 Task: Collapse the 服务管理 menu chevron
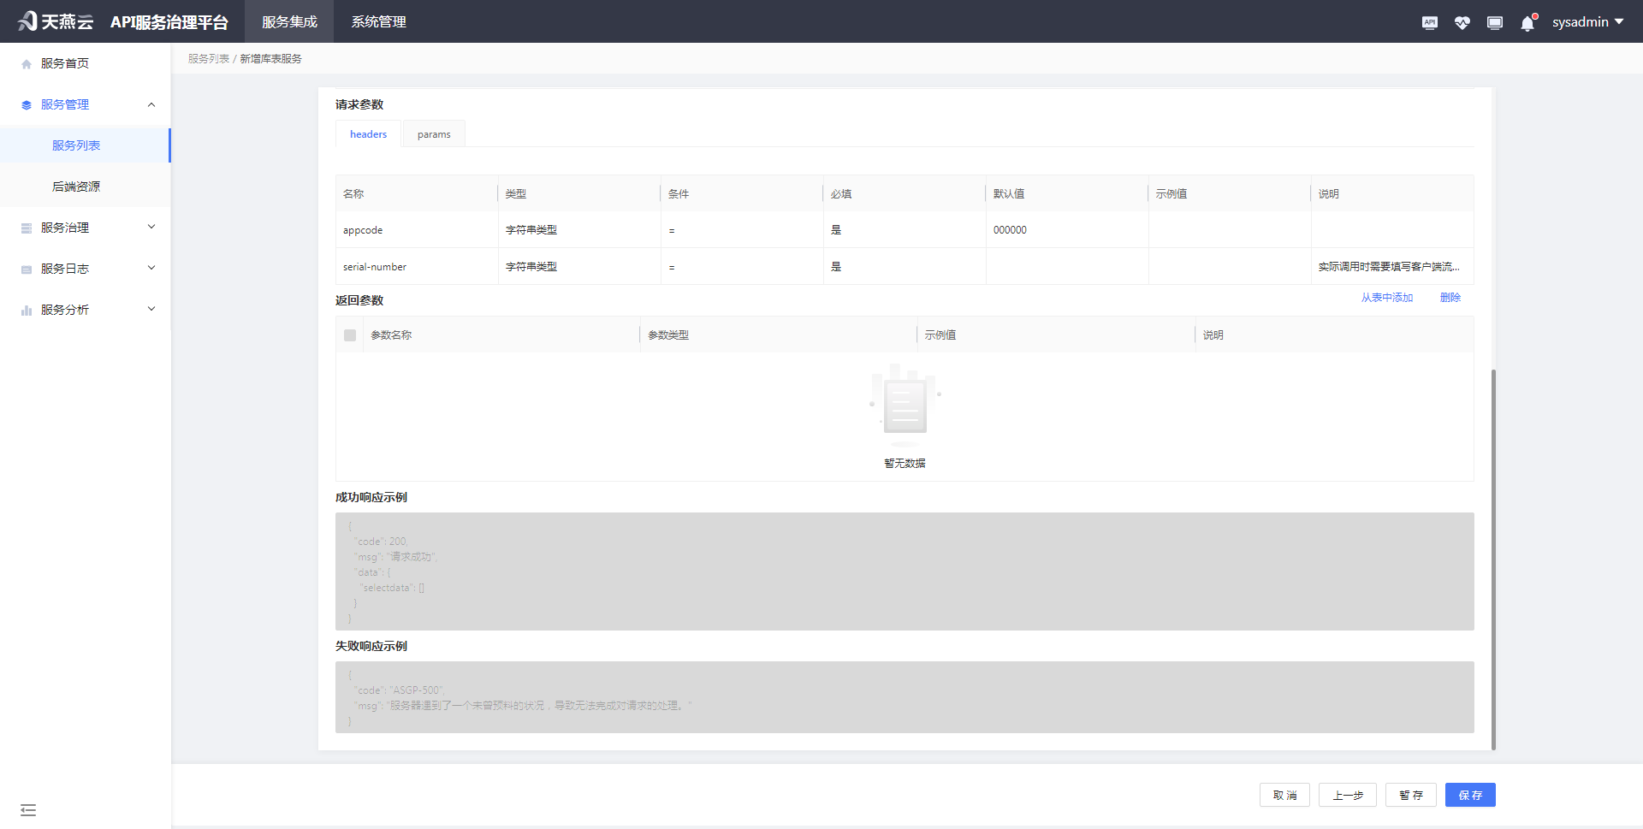click(x=151, y=104)
